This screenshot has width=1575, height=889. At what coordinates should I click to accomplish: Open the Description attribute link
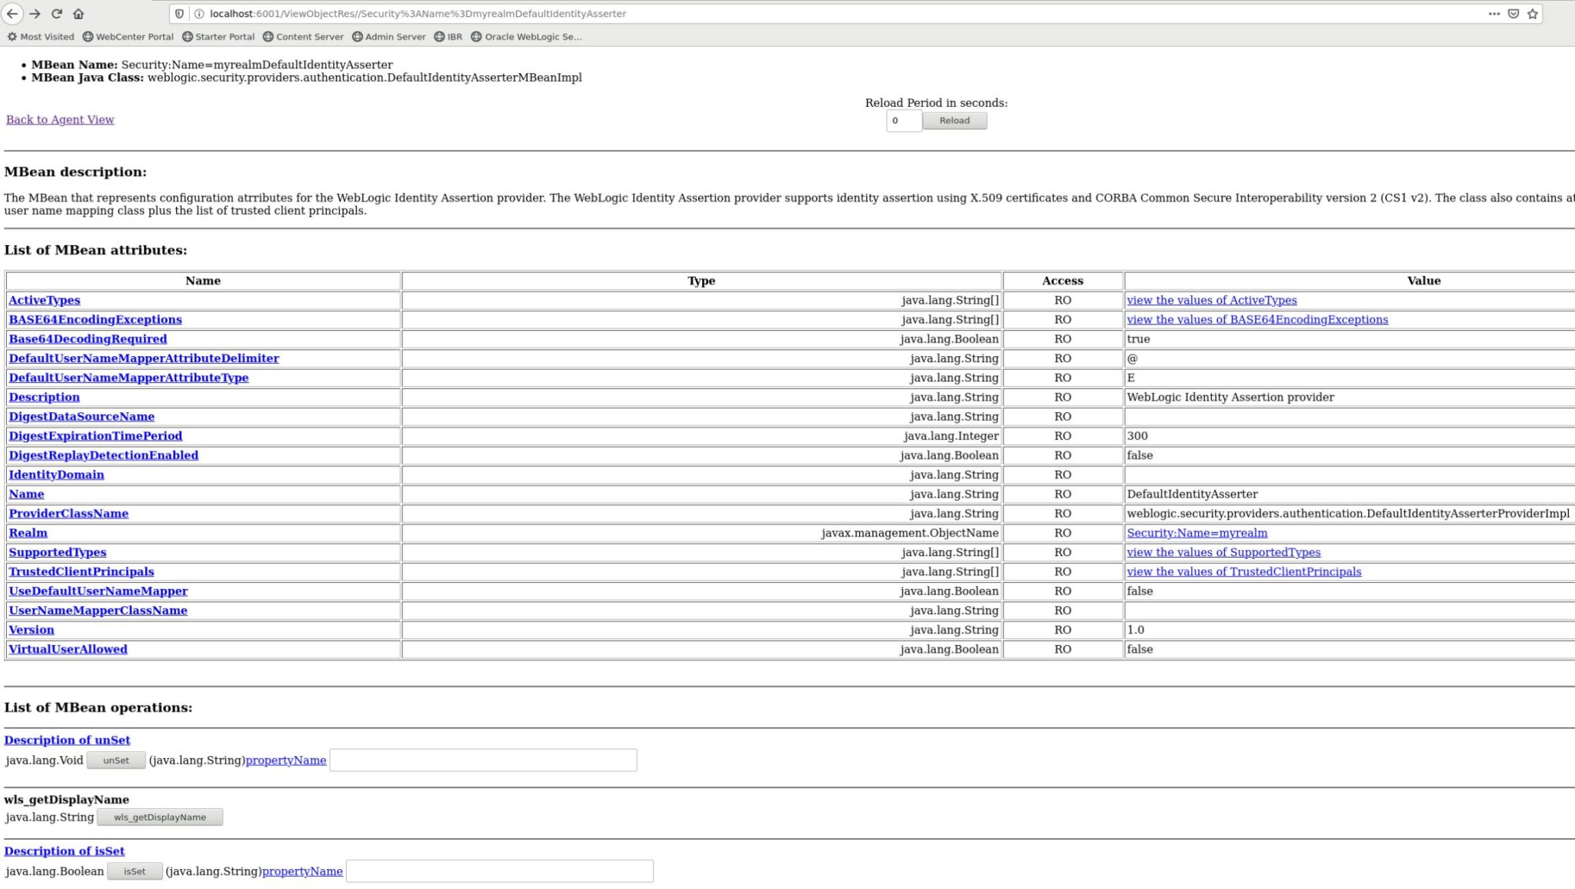pos(44,397)
